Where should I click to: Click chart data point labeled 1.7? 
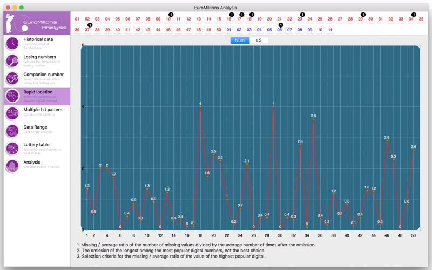coord(114,178)
